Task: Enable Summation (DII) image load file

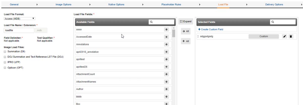Action: 5,51
